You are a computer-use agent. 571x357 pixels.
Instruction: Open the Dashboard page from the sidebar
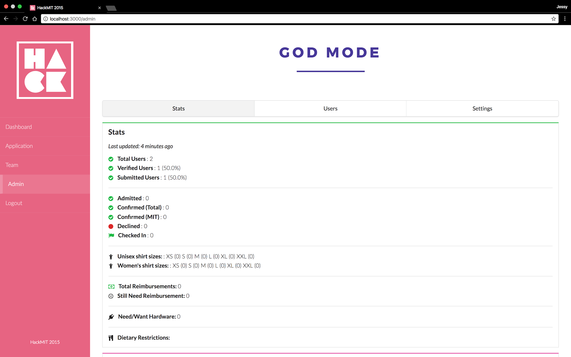pyautogui.click(x=19, y=127)
